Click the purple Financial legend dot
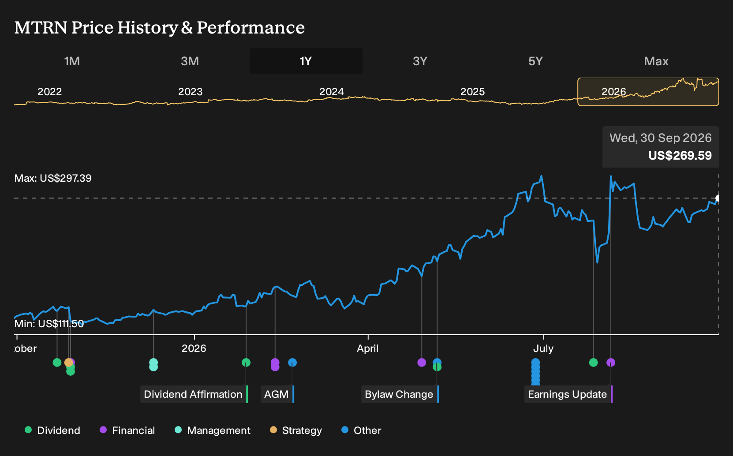This screenshot has height=456, width=733. click(103, 430)
